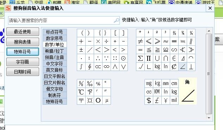Insert the dollar sign symbol
Screen dimensions: 223x130
coord(149,100)
